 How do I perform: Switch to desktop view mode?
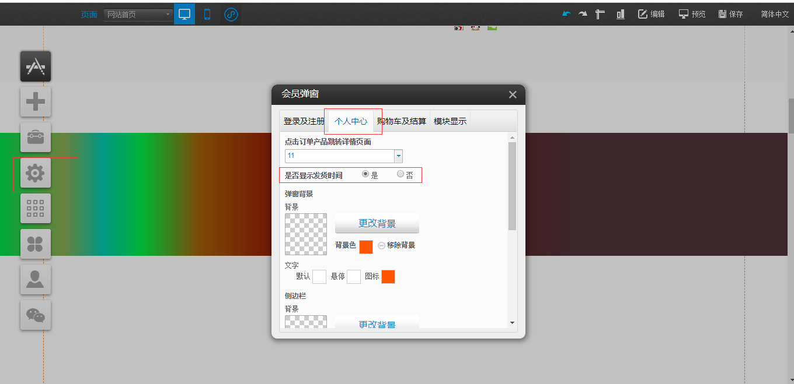tap(184, 14)
